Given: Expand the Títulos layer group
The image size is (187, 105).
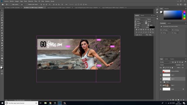Looking at the screenshot, I should click(x=163, y=82).
